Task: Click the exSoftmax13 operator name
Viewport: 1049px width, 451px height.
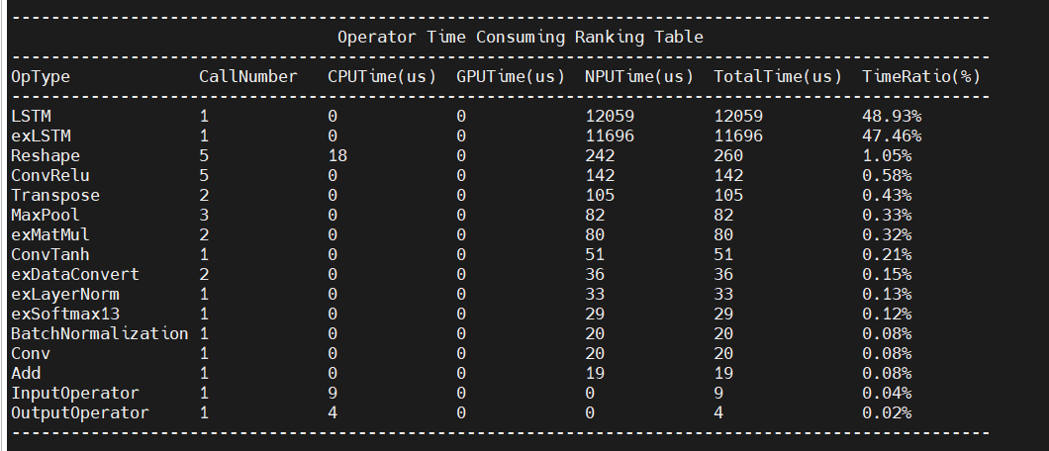Action: pos(65,315)
